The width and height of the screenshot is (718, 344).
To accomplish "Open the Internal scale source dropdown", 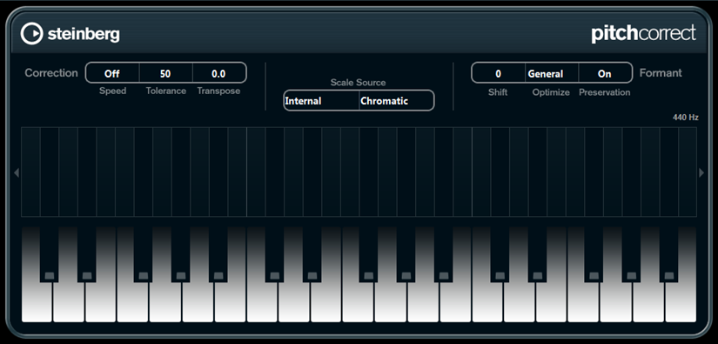I will 321,101.
